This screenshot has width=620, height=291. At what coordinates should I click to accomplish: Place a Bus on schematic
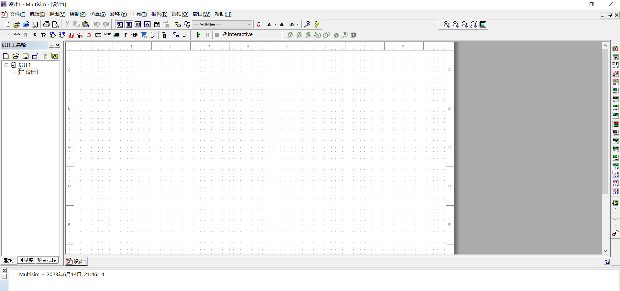[x=185, y=35]
